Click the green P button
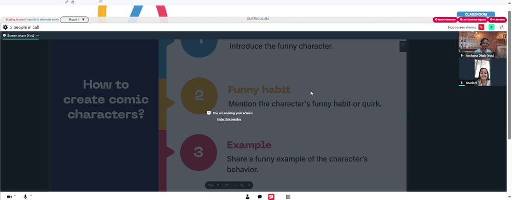Image resolution: width=512 pixels, height=200 pixels. point(492,28)
